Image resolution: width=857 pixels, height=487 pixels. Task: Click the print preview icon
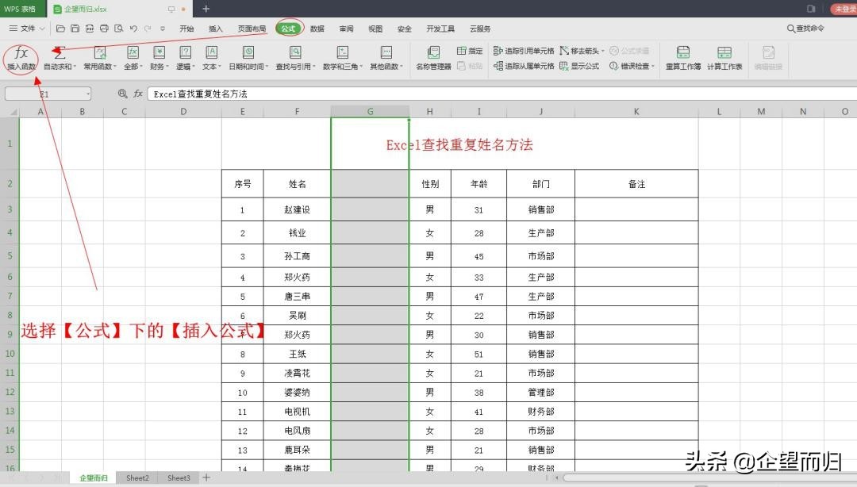coord(118,29)
